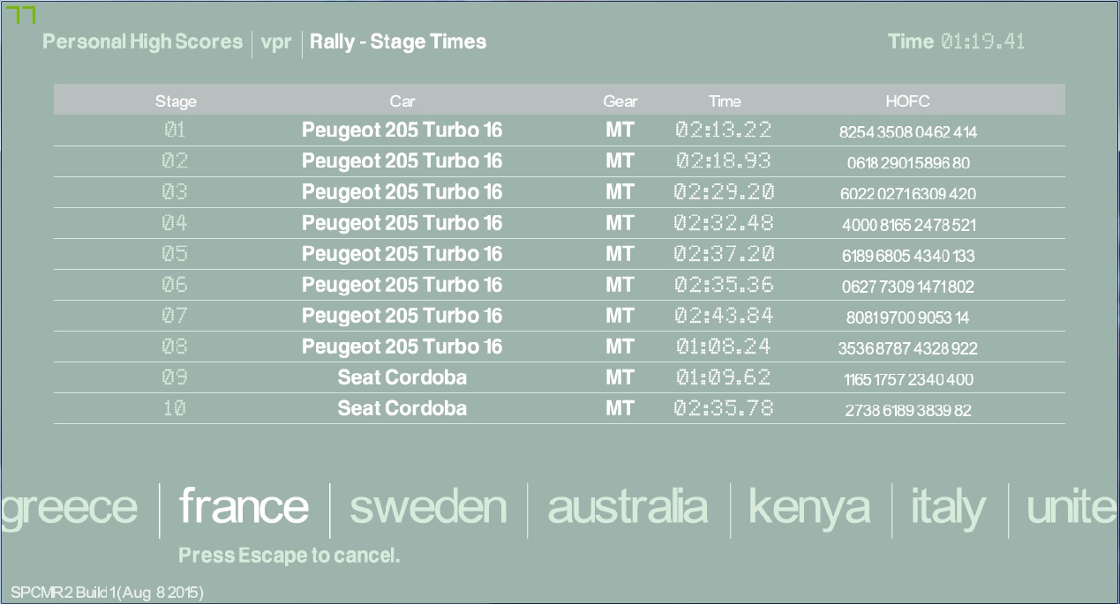Image resolution: width=1120 pixels, height=604 pixels.
Task: Click the Press Escape to cancel text
Action: [289, 556]
